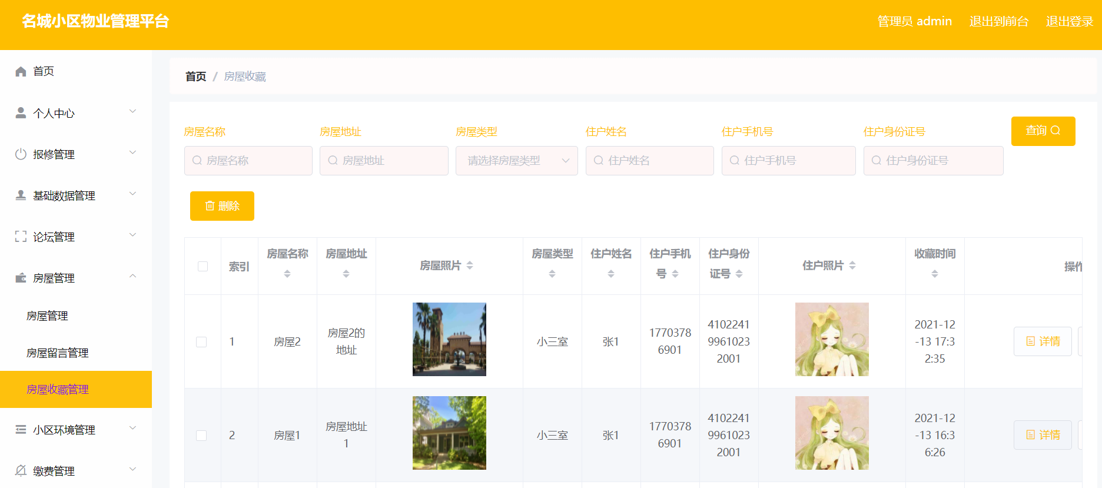This screenshot has width=1102, height=488.
Task: Click the 缴费管理 sidebar icon
Action: (x=21, y=470)
